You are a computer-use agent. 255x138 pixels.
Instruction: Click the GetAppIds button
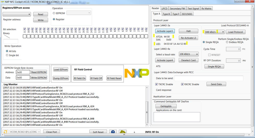point(166,106)
